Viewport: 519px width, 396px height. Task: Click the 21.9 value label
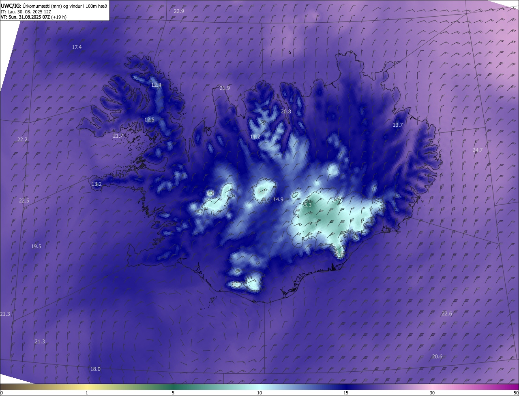point(225,88)
